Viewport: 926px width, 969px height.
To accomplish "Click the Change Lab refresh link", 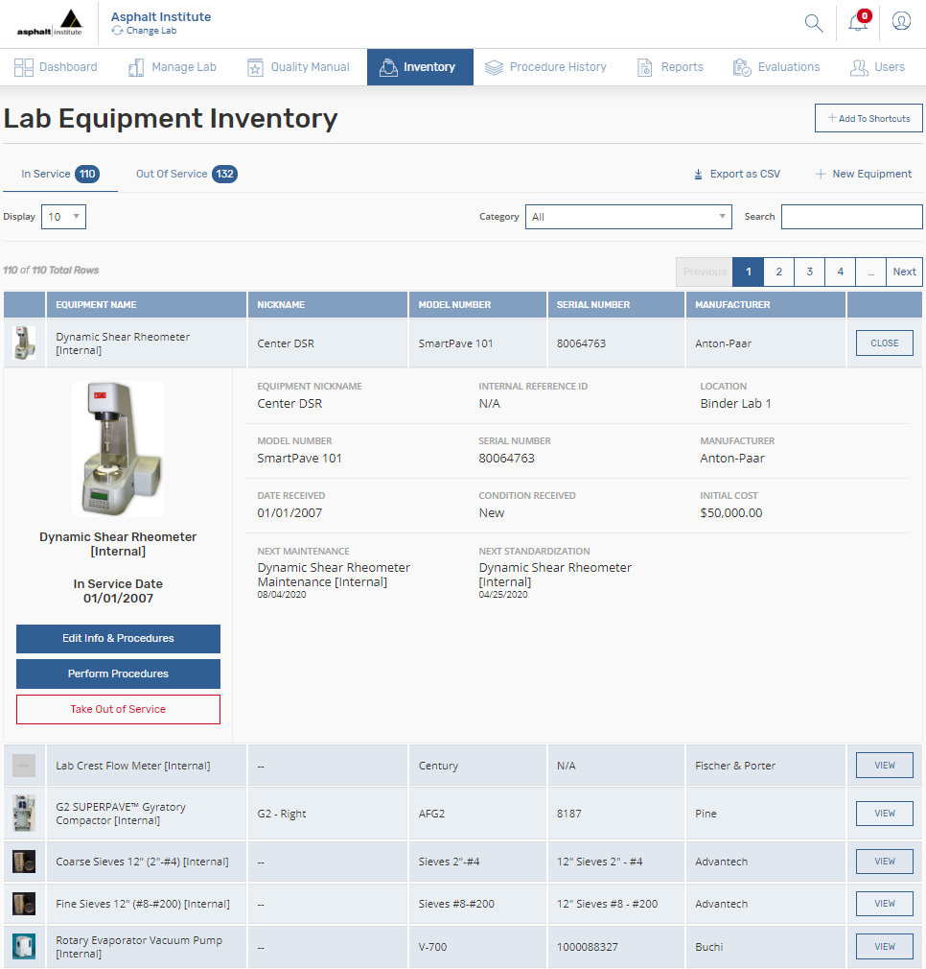I will [144, 31].
